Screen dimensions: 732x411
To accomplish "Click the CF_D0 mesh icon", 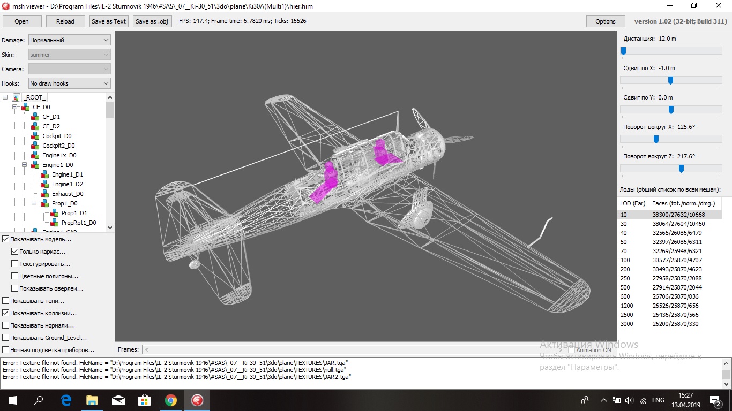I will (x=26, y=107).
